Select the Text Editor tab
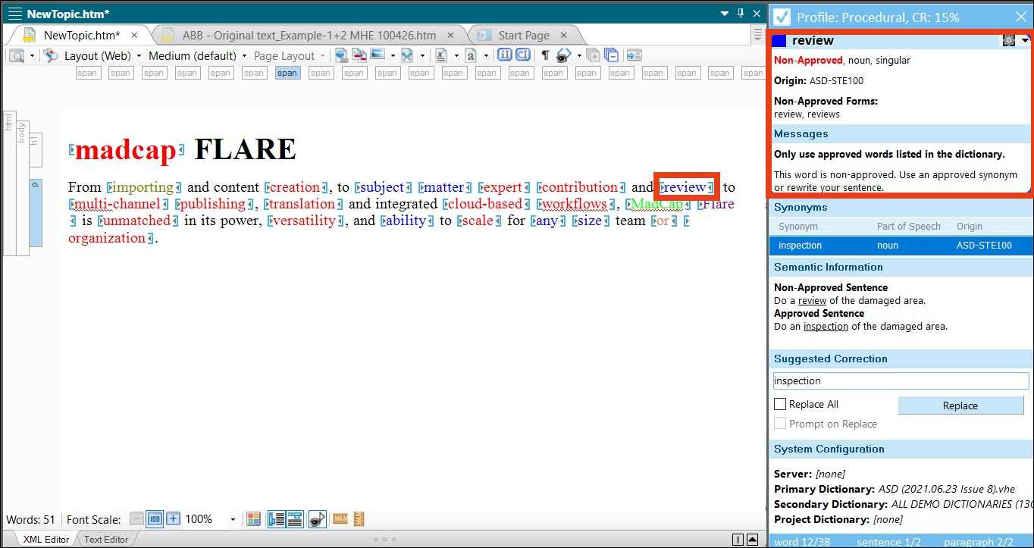The height and width of the screenshot is (548, 1034). click(105, 539)
